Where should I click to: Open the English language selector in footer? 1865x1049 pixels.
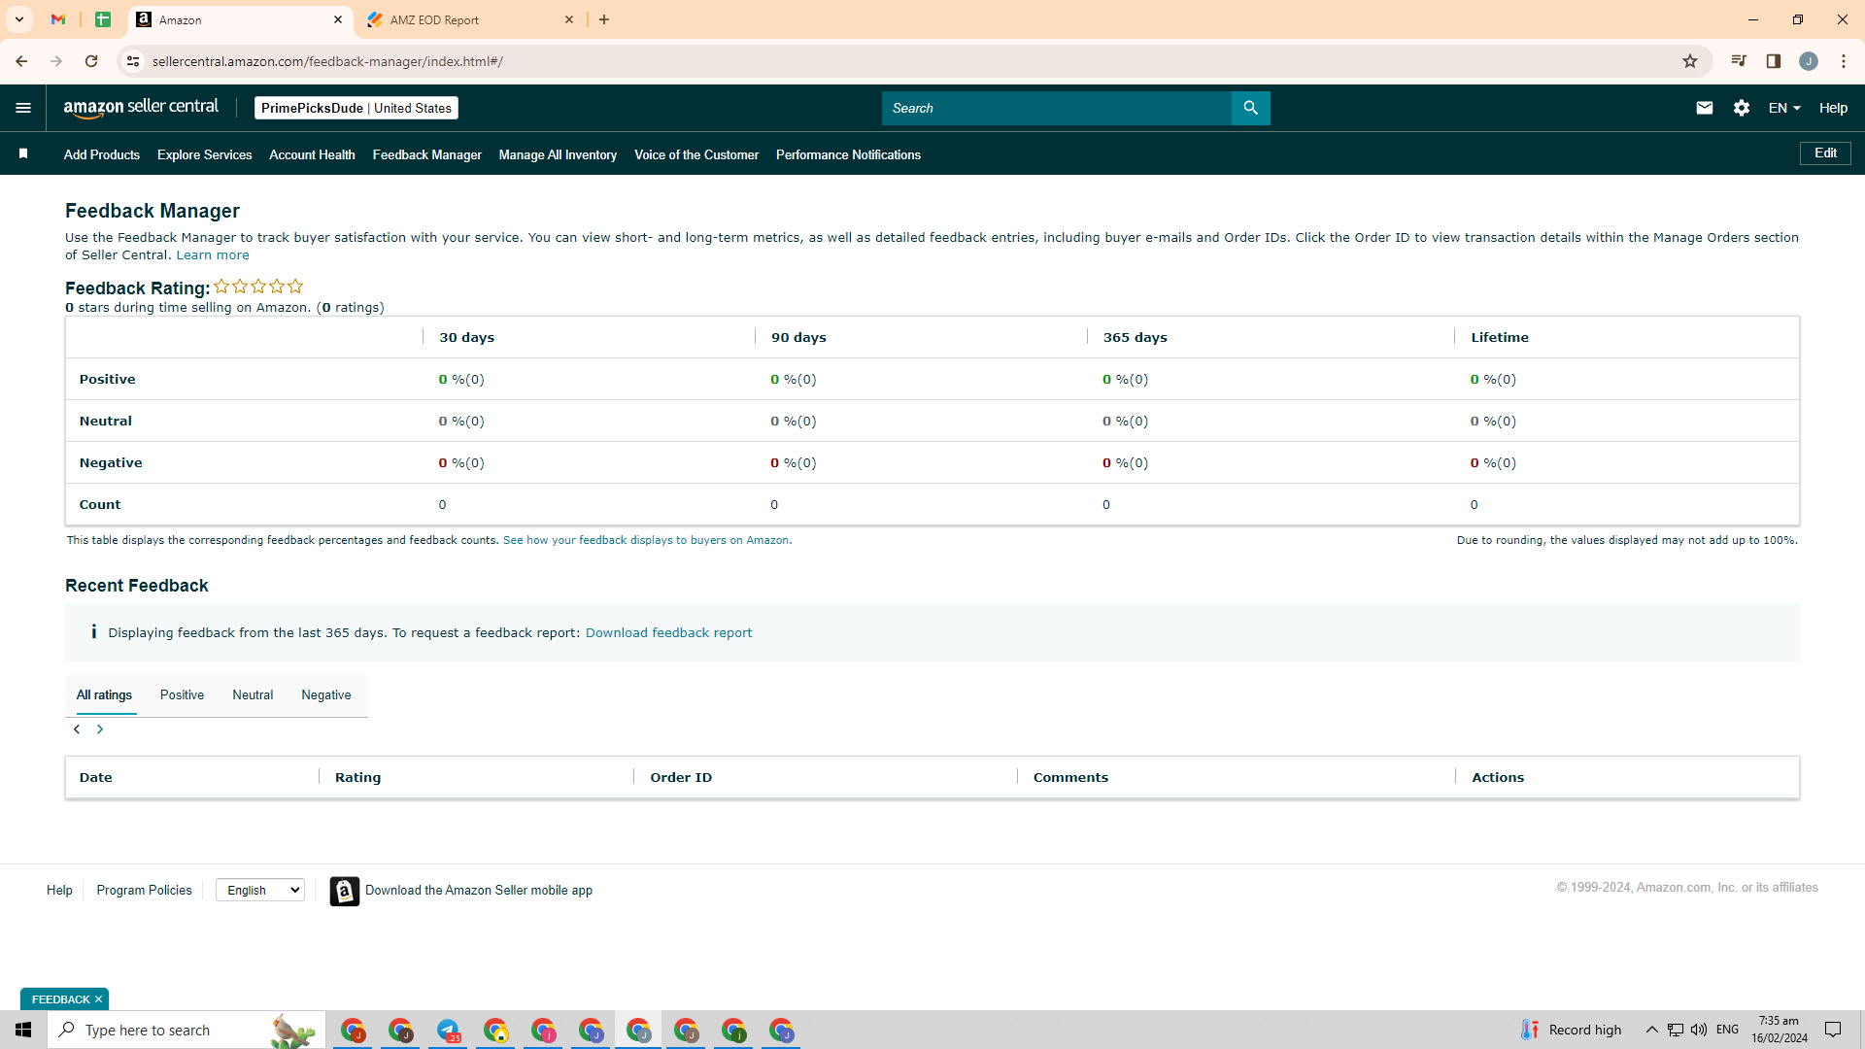(260, 890)
